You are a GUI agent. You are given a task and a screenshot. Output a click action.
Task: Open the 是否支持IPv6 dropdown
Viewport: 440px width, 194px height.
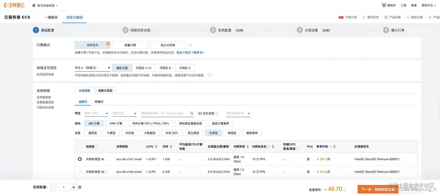(238, 113)
